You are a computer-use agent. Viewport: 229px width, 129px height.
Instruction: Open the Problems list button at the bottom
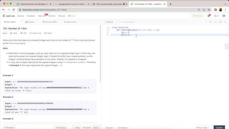coord(9,128)
